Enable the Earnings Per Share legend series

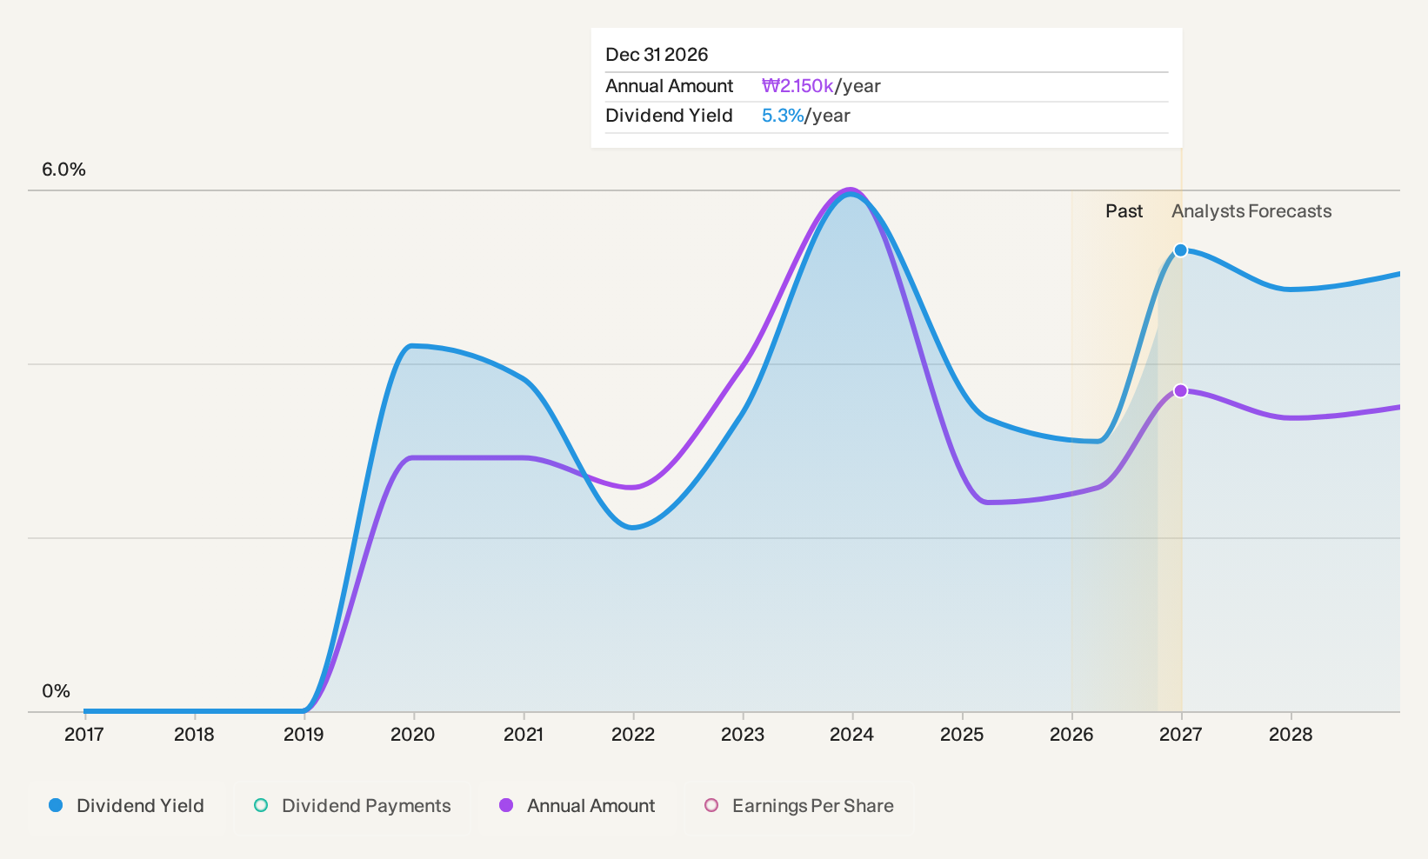click(x=799, y=806)
